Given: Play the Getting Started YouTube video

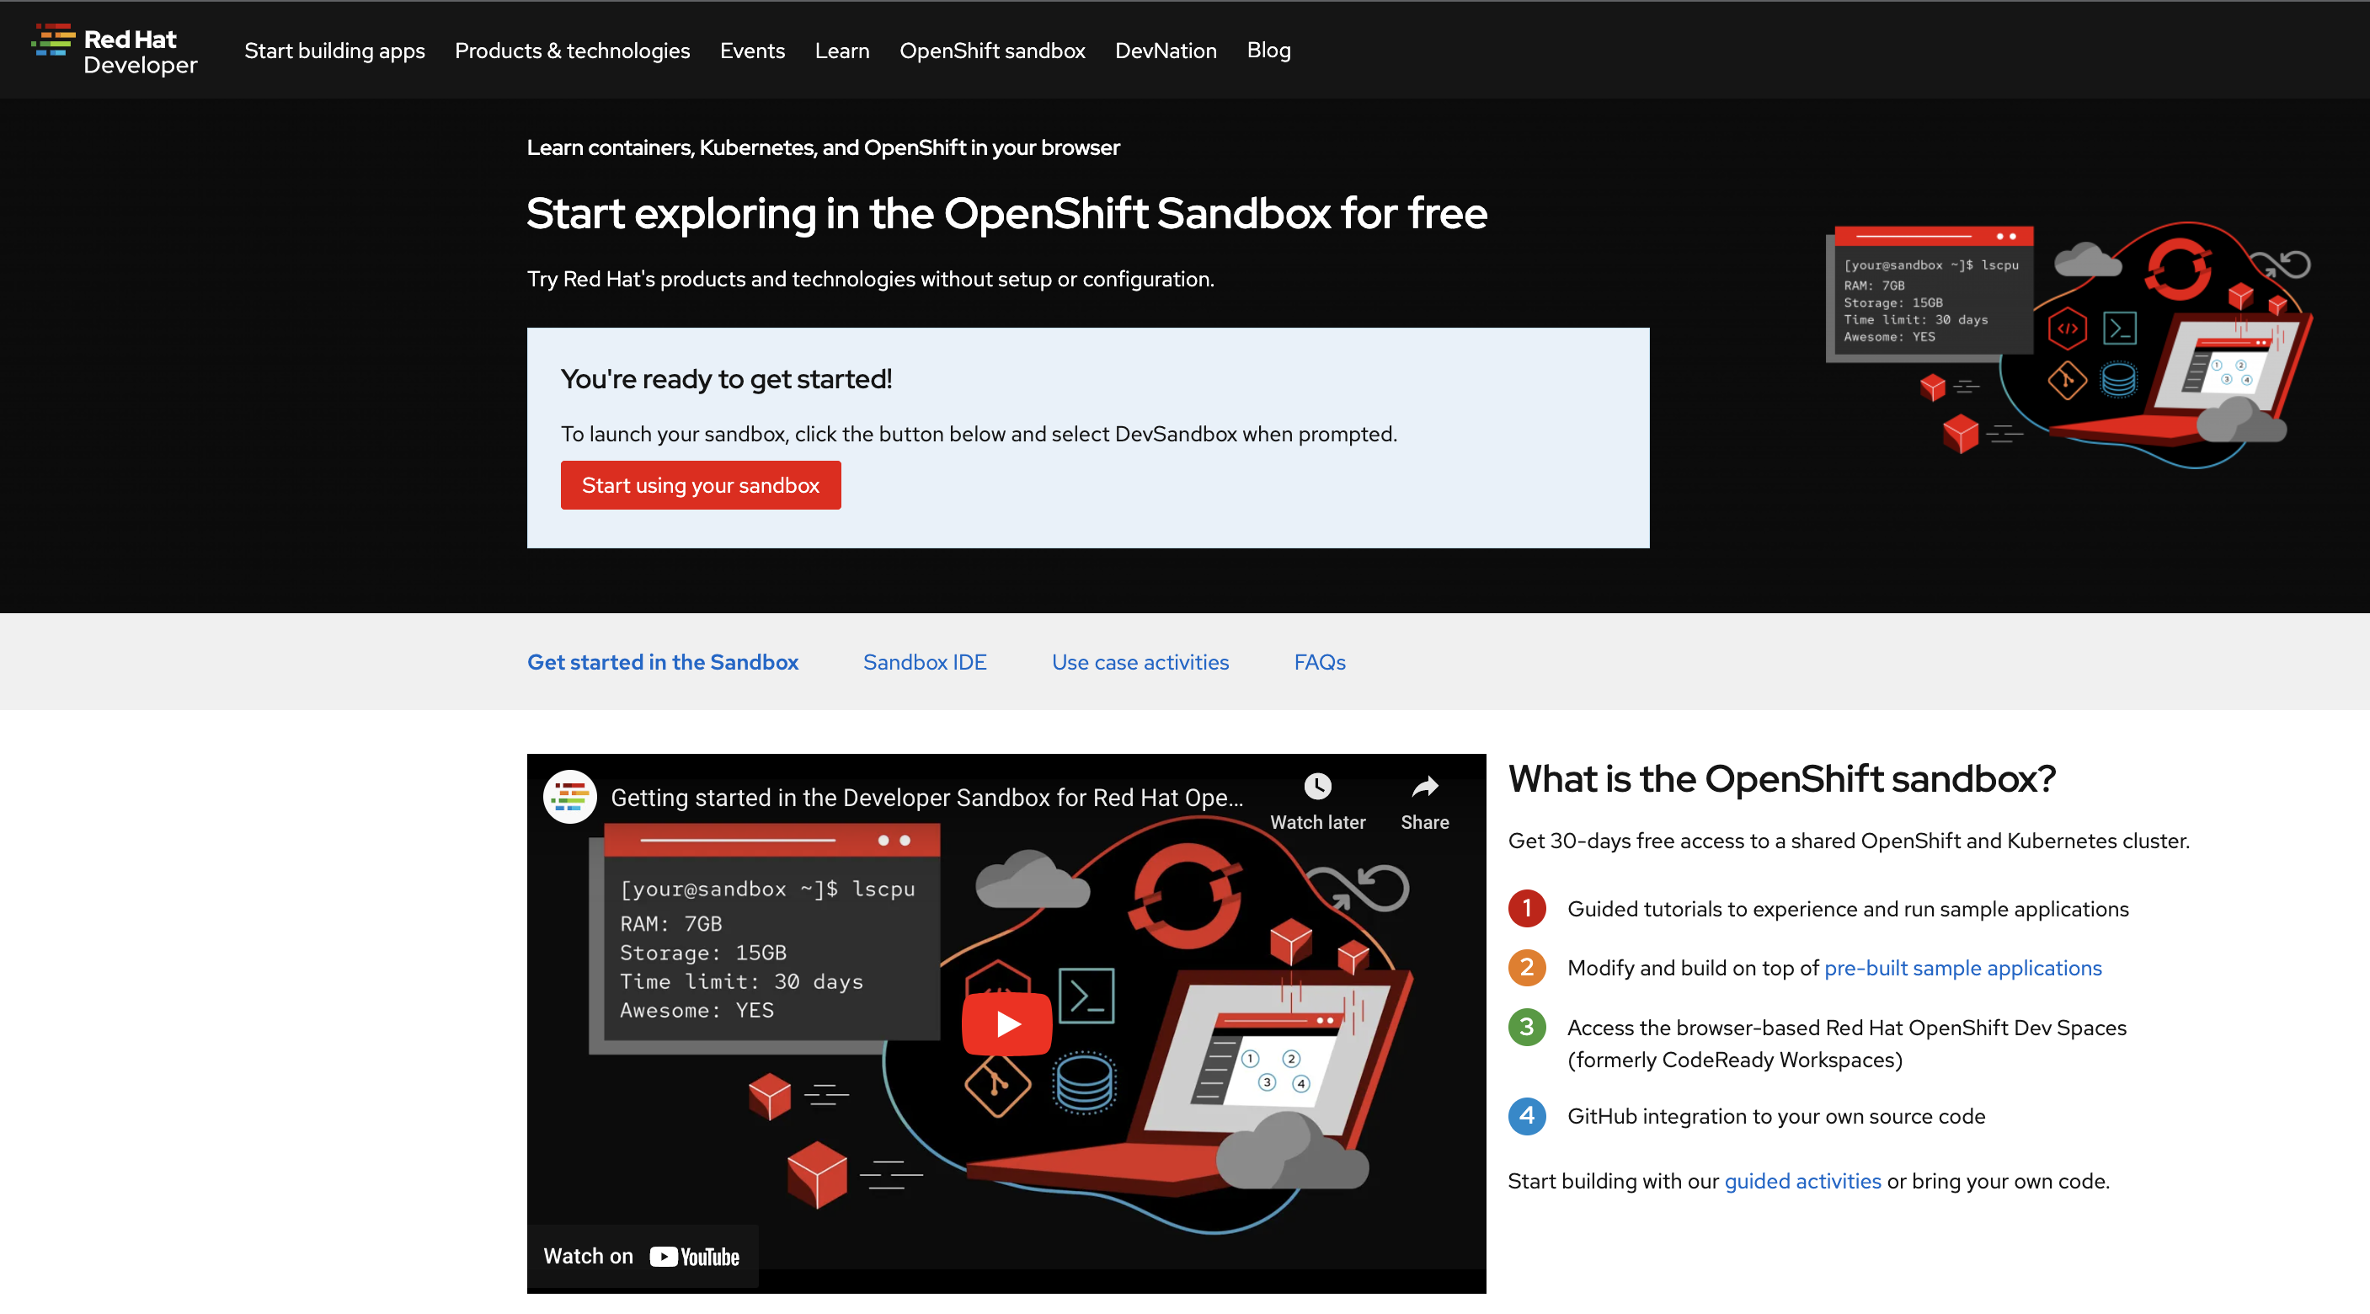Looking at the screenshot, I should pyautogui.click(x=1006, y=1023).
